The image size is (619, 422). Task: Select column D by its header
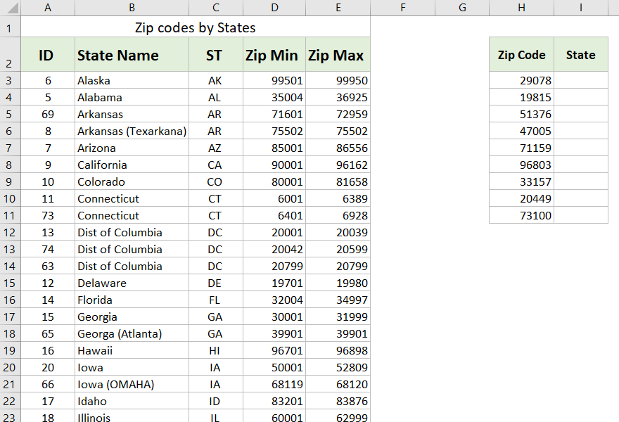pos(274,8)
